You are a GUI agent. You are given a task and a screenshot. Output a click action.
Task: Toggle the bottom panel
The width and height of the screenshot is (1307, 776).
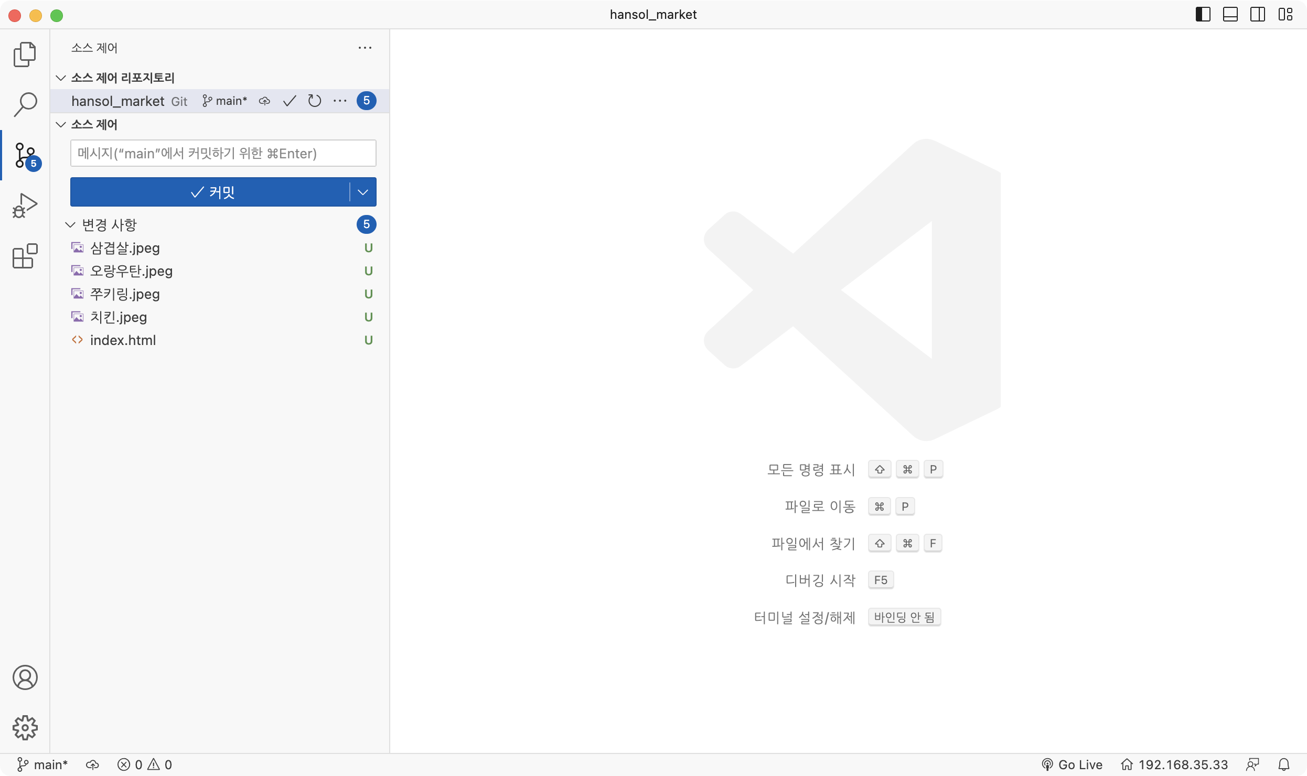(1230, 14)
